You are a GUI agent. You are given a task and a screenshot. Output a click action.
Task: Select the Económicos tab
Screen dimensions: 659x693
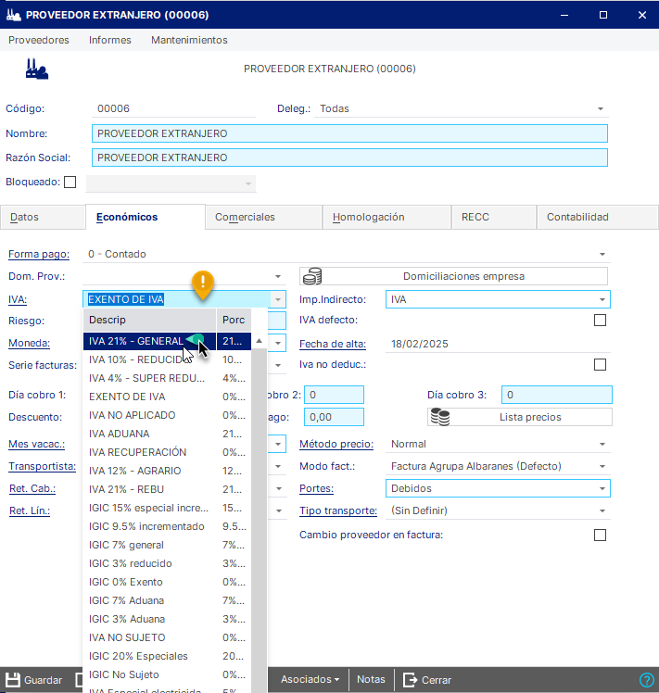(x=146, y=217)
